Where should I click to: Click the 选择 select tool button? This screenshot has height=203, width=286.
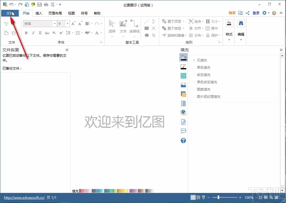click(x=112, y=28)
